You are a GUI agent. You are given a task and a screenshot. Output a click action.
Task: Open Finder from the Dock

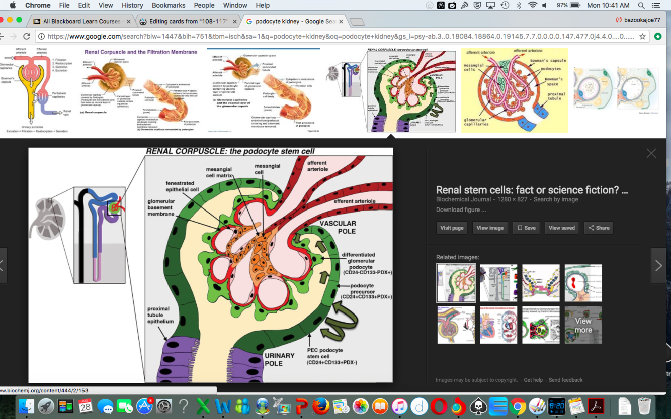click(26, 406)
